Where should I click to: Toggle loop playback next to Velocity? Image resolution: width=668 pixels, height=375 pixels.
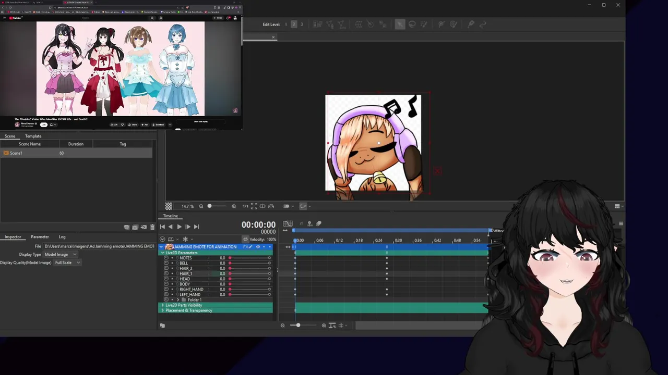pyautogui.click(x=245, y=240)
